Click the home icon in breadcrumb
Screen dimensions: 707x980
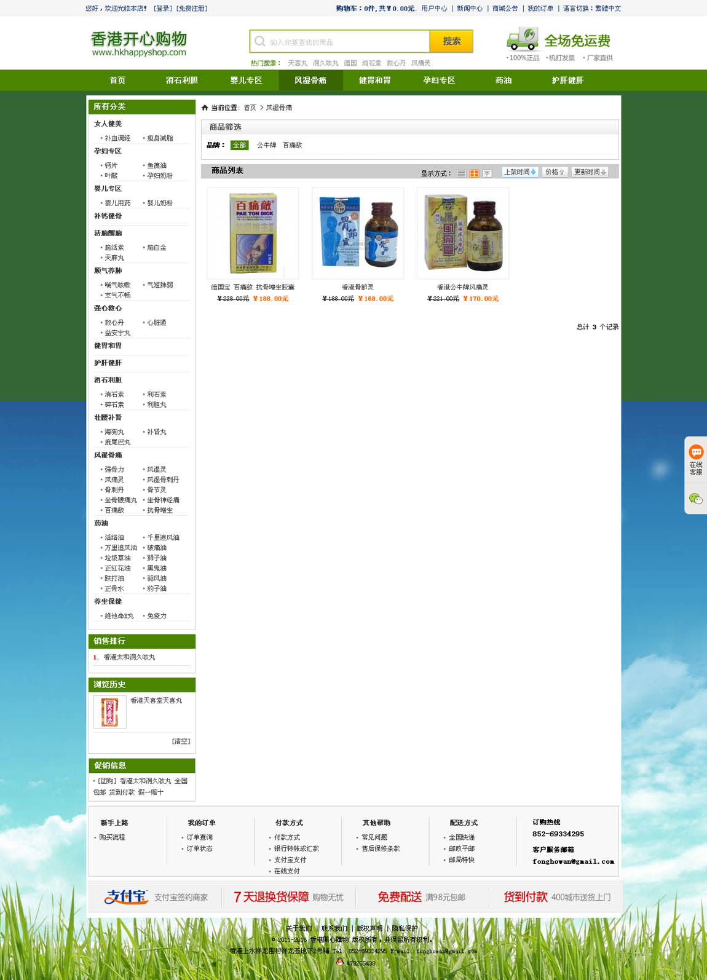pos(205,108)
